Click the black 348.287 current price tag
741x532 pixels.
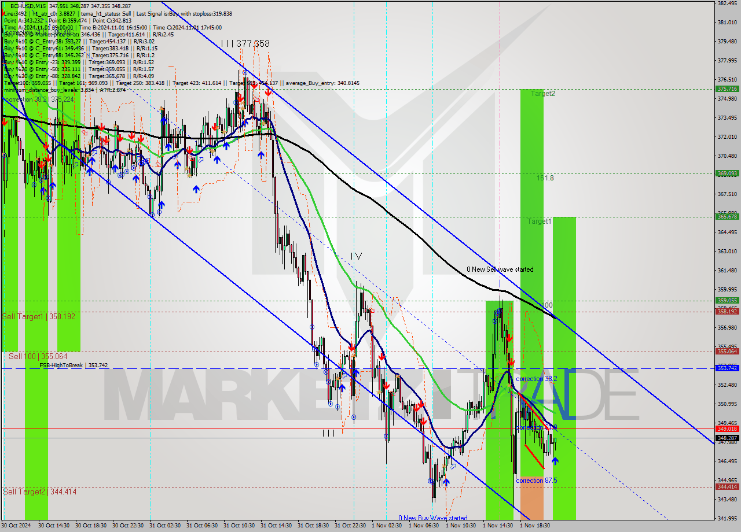727,438
